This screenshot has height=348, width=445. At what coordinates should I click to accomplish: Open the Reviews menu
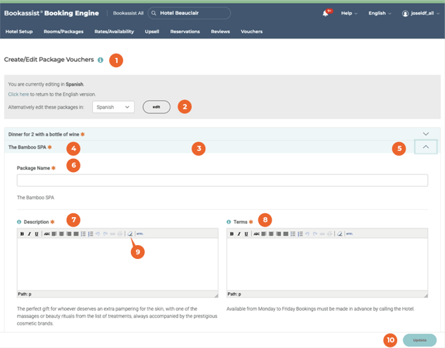221,31
